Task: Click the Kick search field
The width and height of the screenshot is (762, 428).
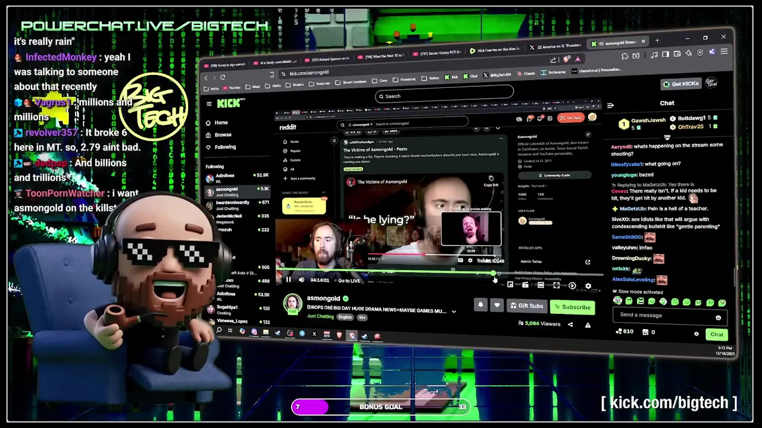Action: point(444,95)
